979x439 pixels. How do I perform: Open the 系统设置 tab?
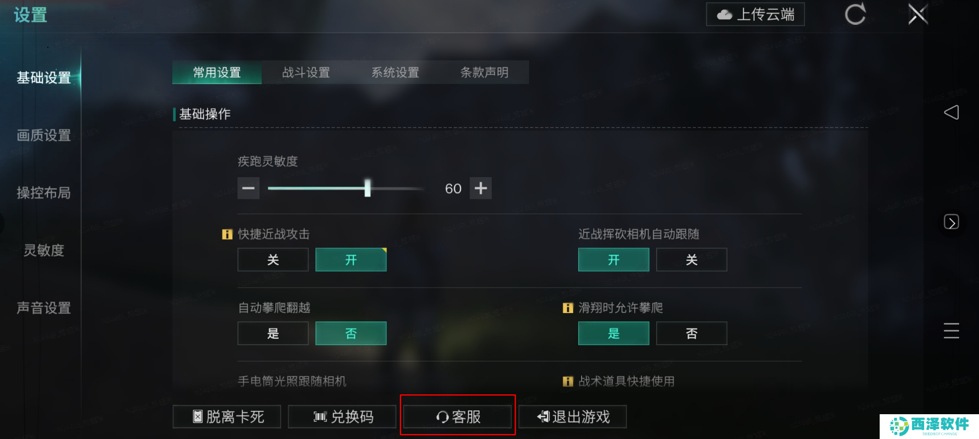point(395,72)
